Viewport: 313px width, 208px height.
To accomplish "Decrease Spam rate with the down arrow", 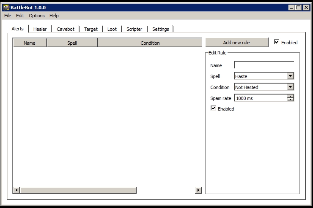I will pyautogui.click(x=290, y=100).
